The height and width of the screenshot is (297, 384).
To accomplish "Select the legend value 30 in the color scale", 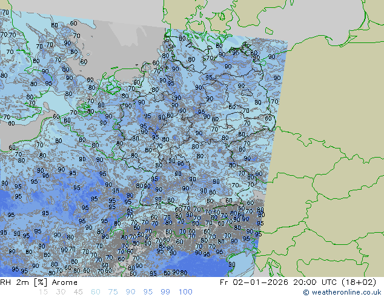I will coord(61,292).
